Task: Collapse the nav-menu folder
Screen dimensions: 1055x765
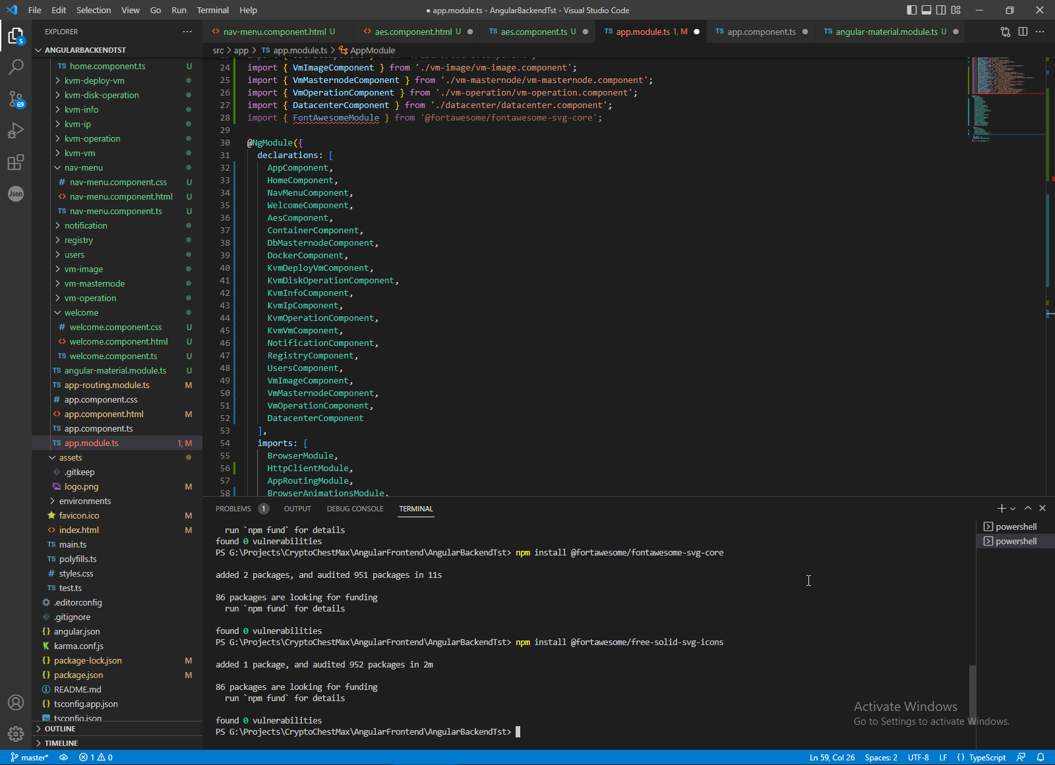Action: (x=83, y=167)
